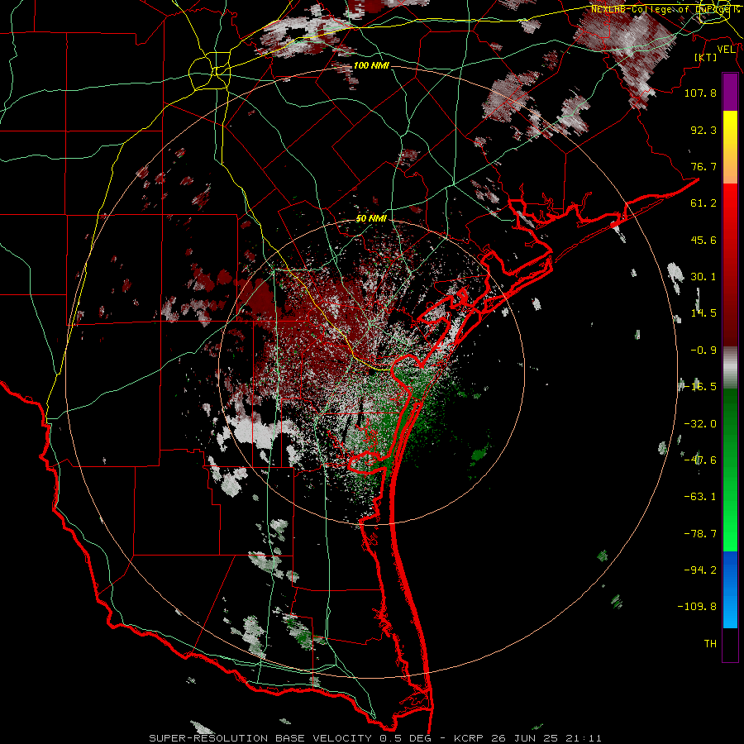Click the 61.2 scale value
This screenshot has width=744, height=744.
tap(703, 203)
